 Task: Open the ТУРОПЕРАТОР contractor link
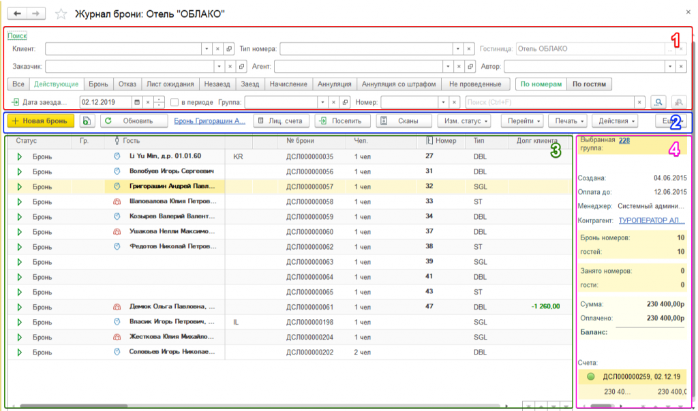(x=653, y=220)
